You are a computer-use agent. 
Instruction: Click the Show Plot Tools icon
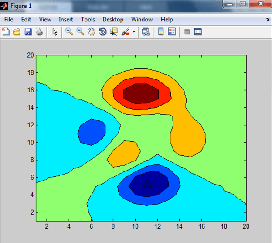click(198, 32)
